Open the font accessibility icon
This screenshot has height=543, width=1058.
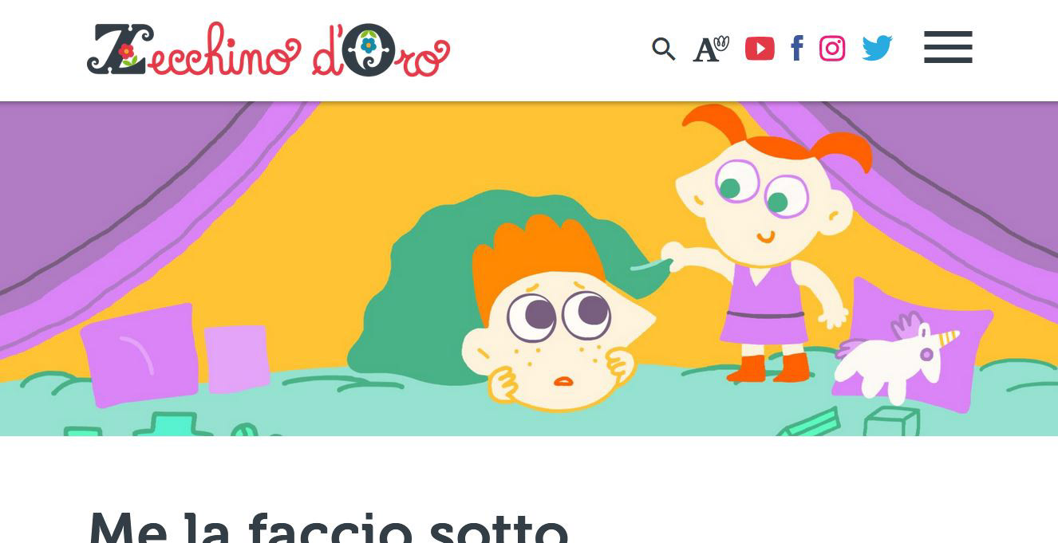coord(710,49)
